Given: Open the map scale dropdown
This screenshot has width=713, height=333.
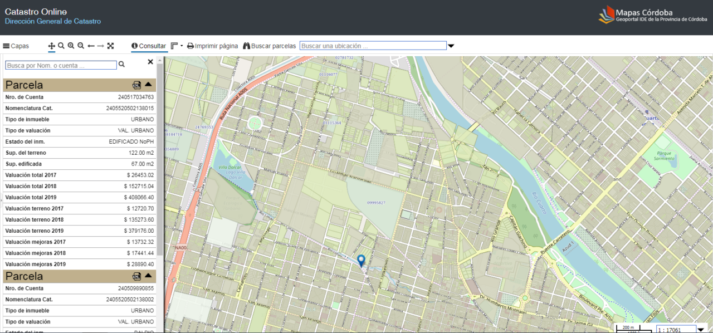Looking at the screenshot, I should [x=701, y=329].
